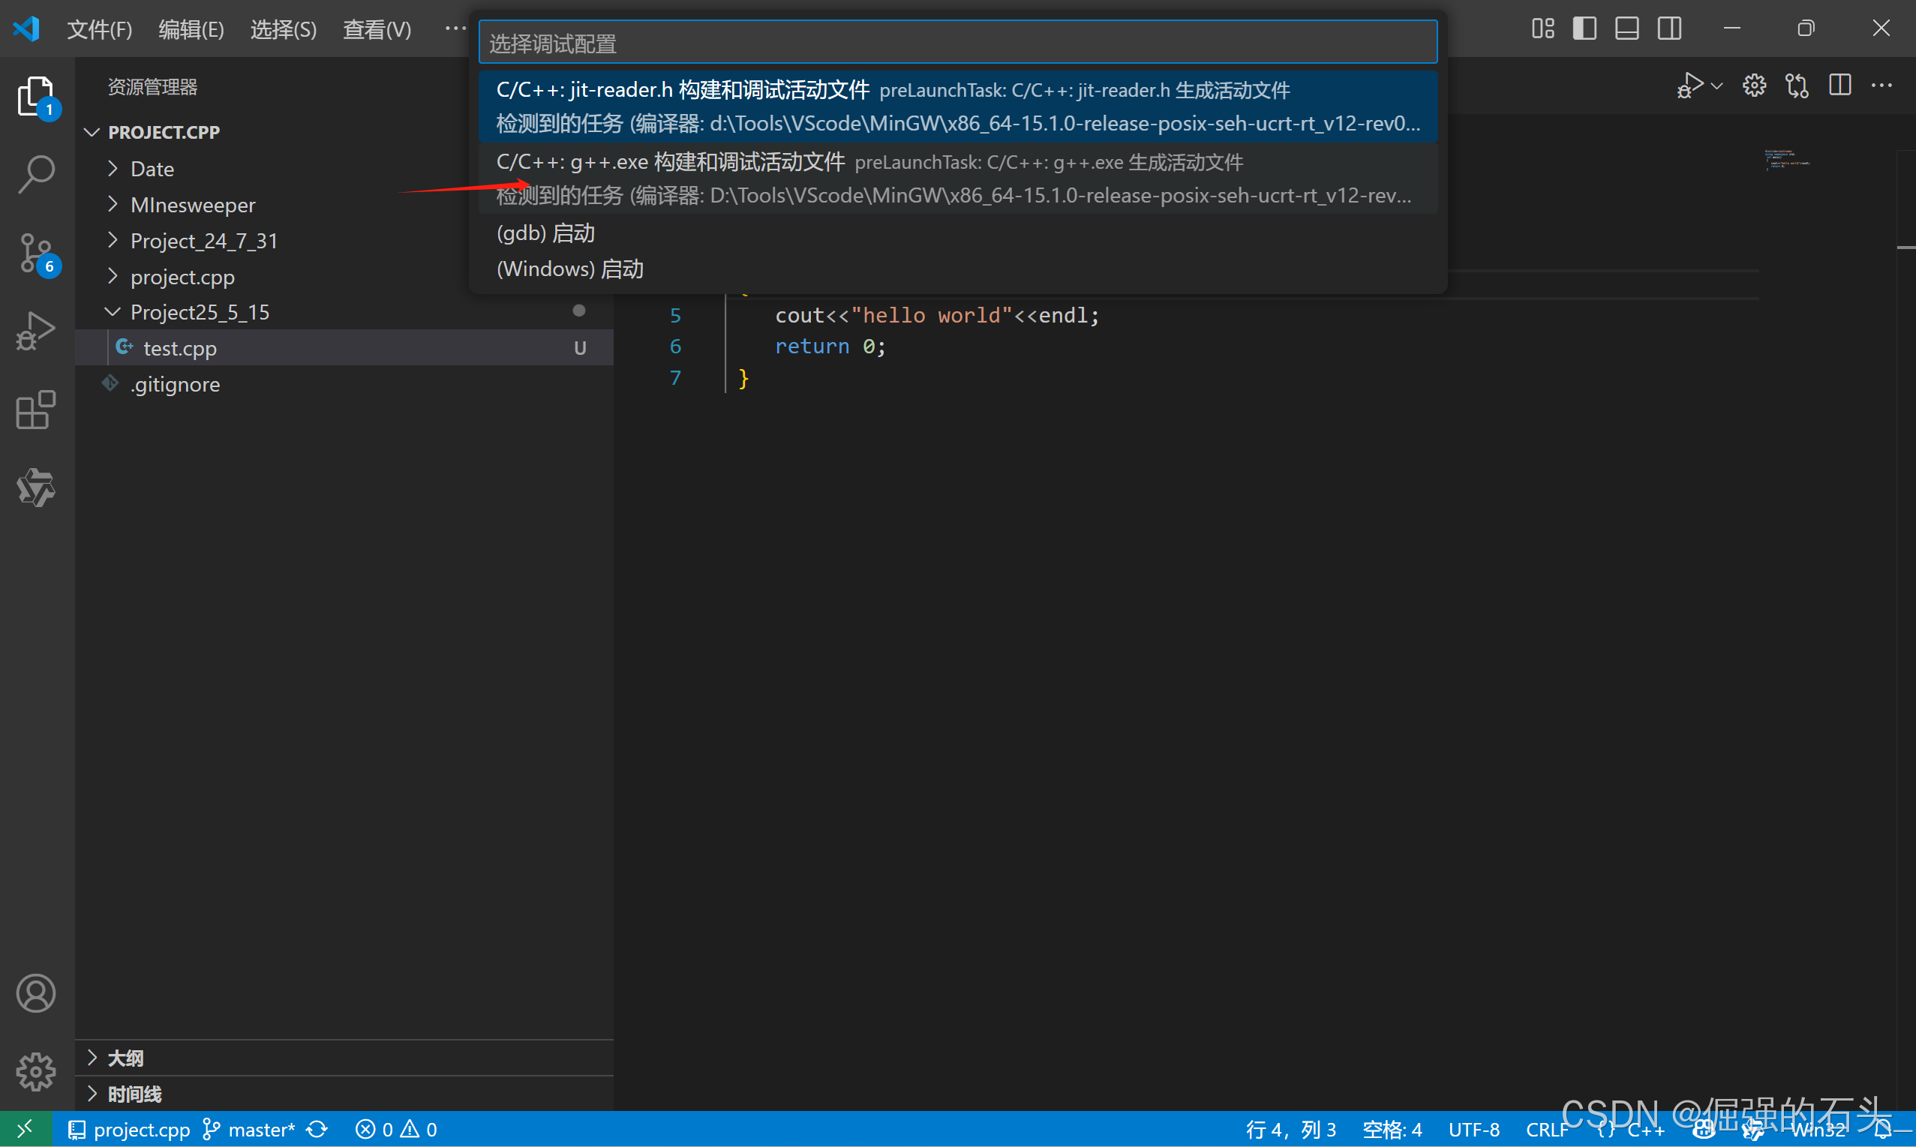
Task: Open the Run and Debug view
Action: point(35,331)
